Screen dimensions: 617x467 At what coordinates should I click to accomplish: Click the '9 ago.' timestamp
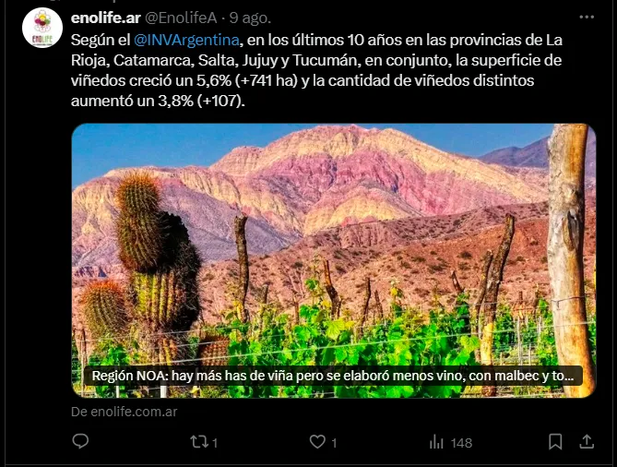tap(250, 18)
